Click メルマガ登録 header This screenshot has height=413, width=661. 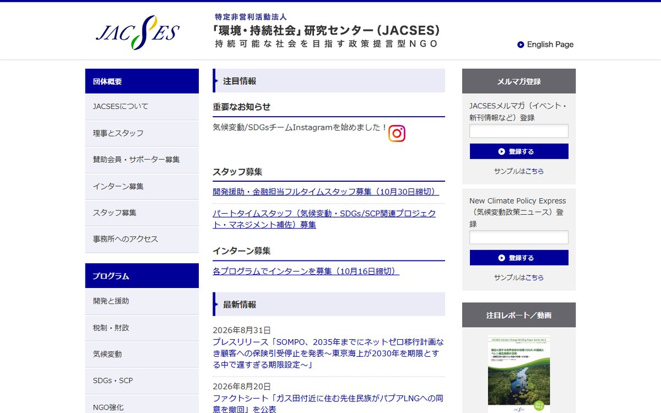[519, 81]
